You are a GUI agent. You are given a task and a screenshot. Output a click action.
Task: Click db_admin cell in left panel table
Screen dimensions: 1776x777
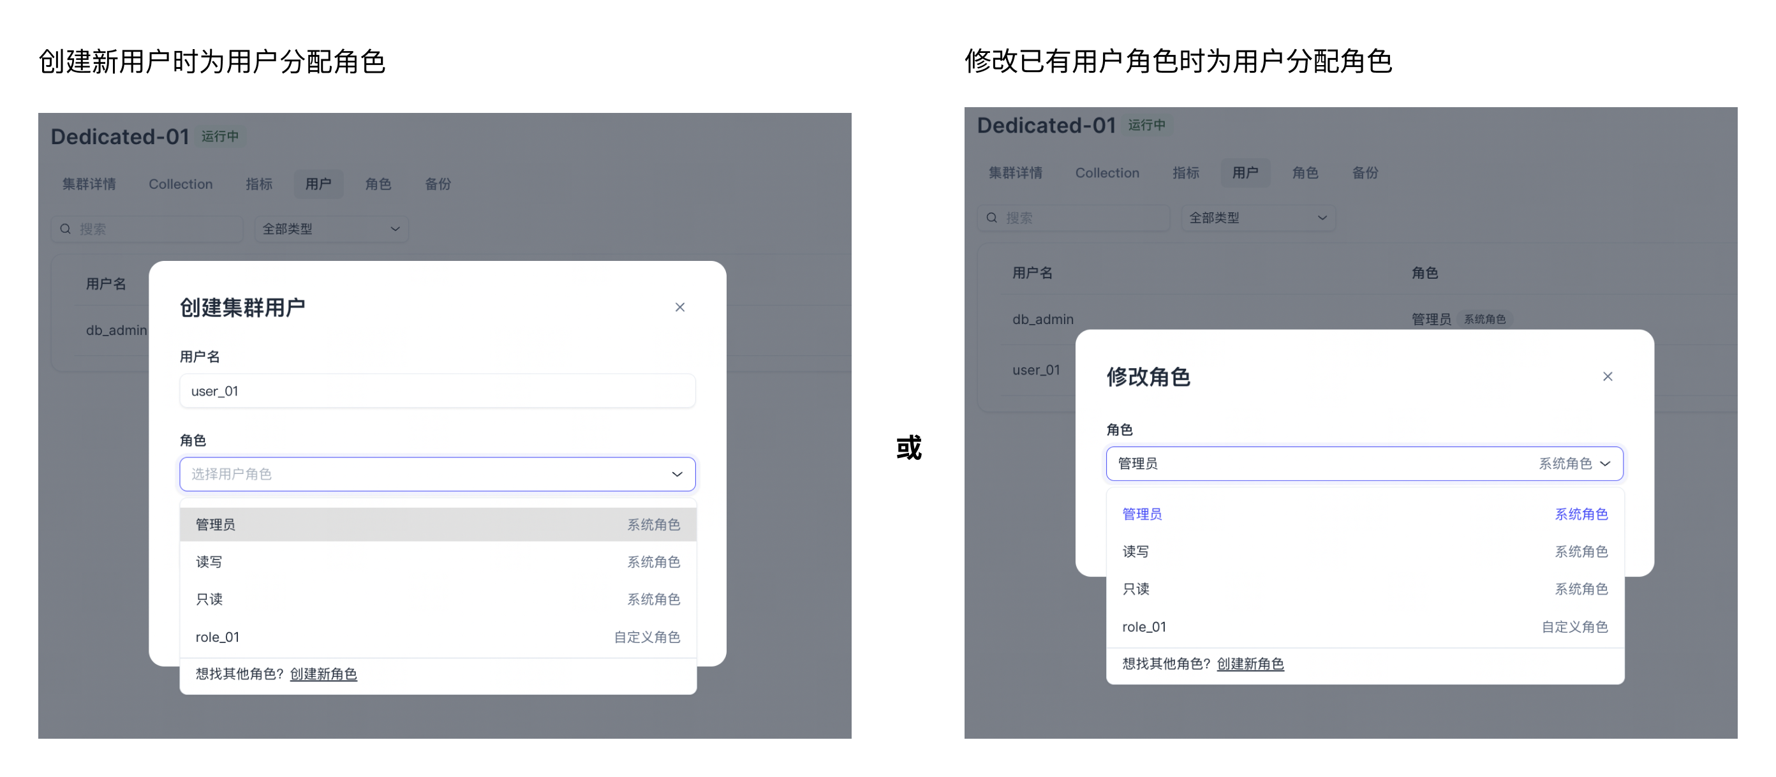(117, 330)
